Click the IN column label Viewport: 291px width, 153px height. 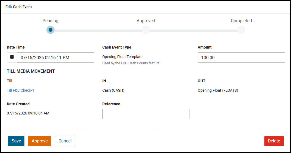coord(104,81)
